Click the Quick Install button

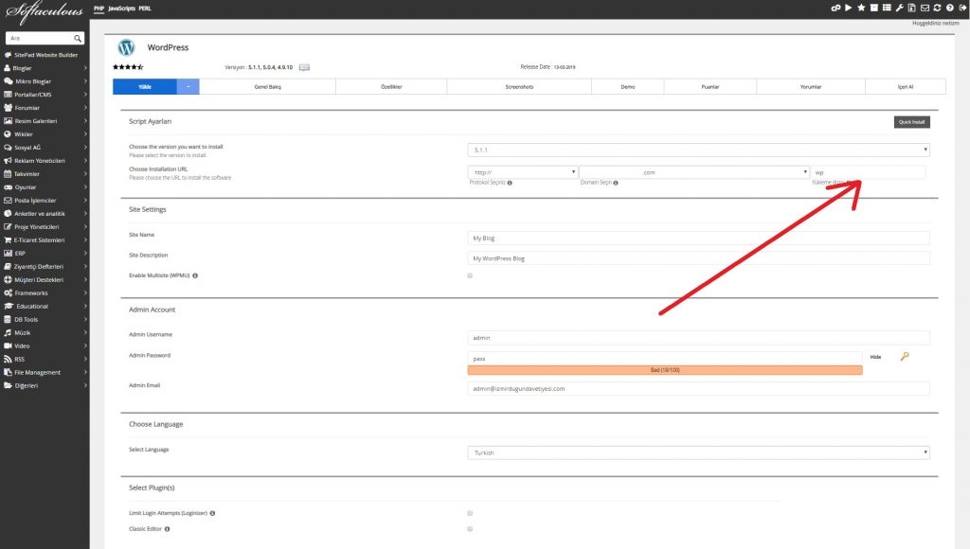(x=912, y=122)
